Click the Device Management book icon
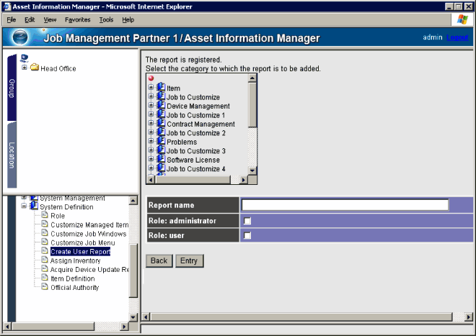Viewport: 476px width, 336px height. 161,106
